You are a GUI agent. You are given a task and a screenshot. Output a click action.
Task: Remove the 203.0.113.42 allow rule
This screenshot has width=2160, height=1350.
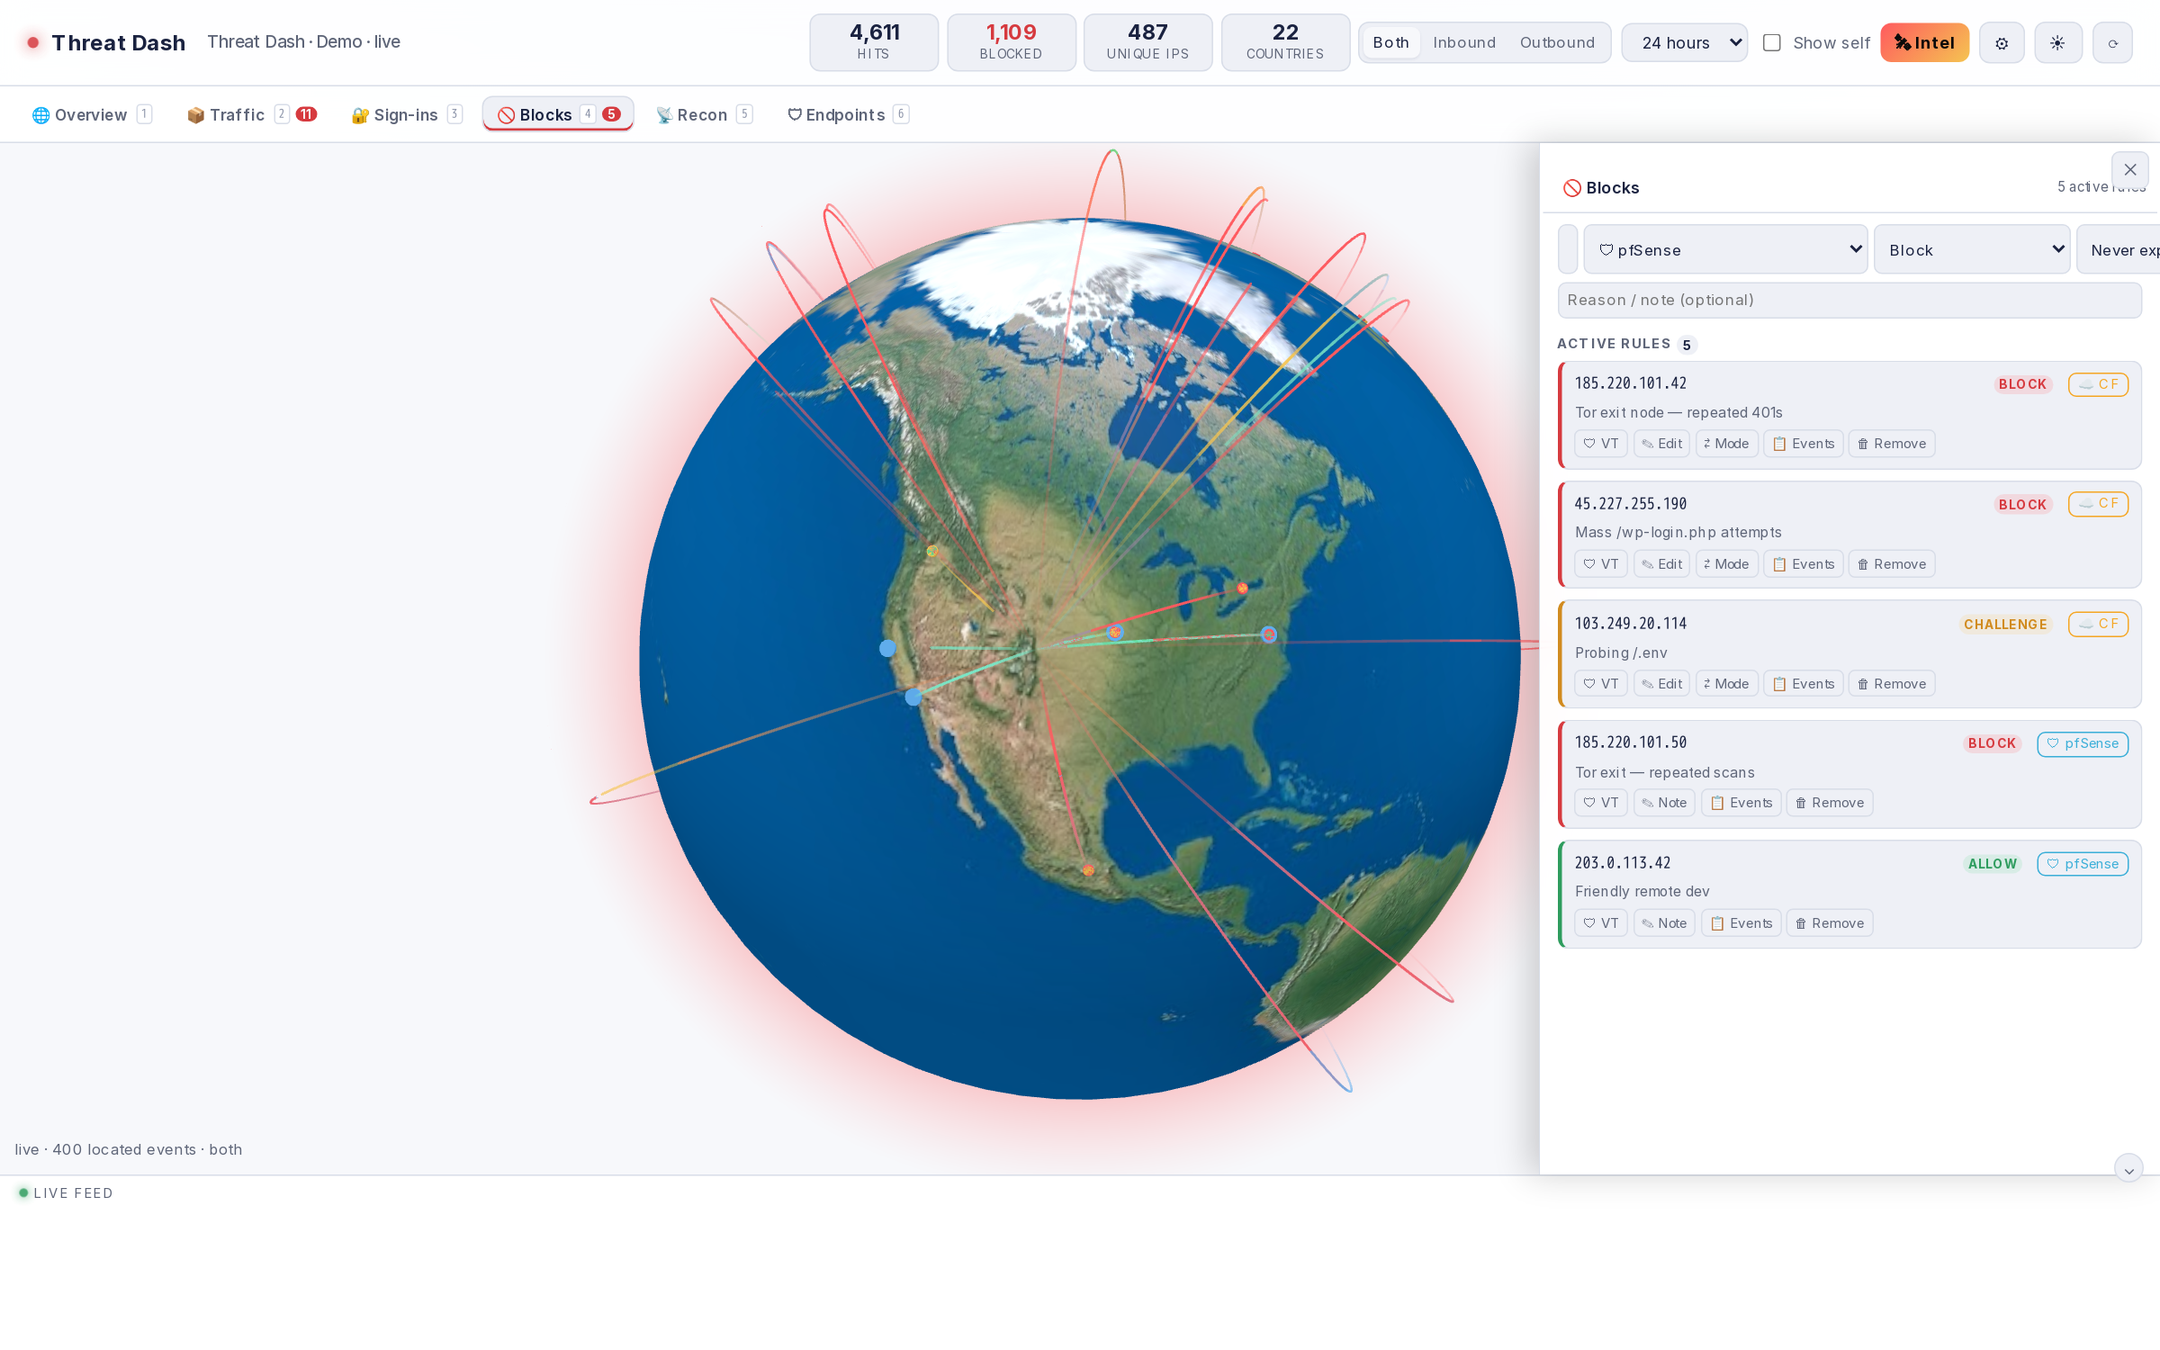1829,923
